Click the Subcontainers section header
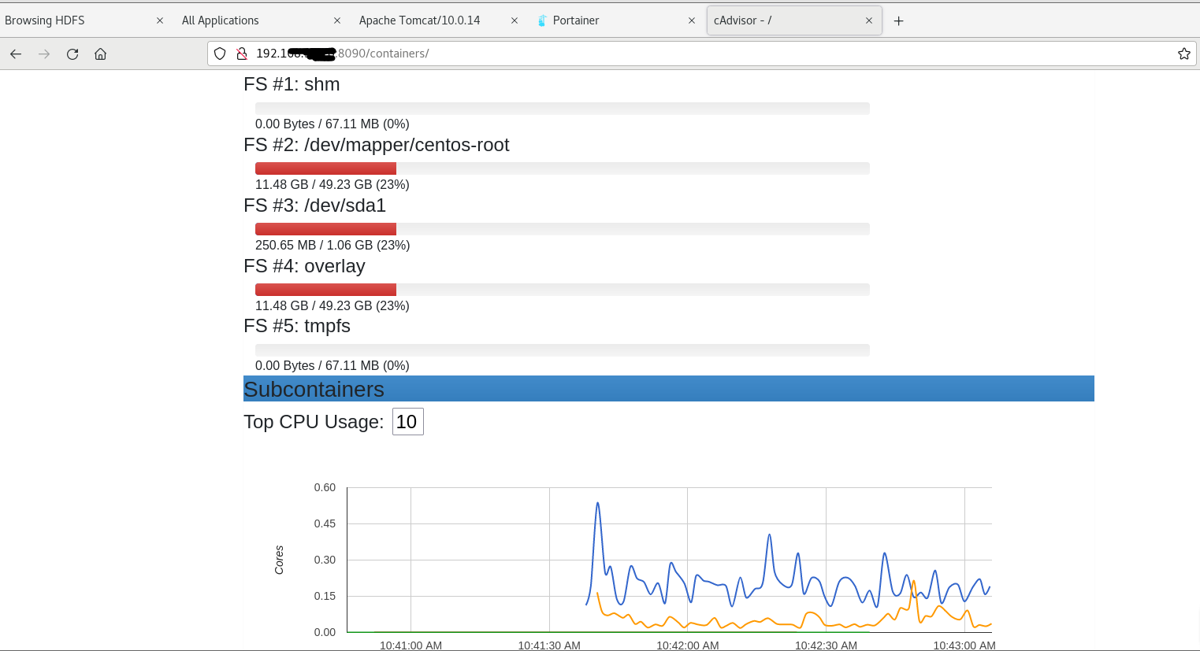The image size is (1200, 651). pos(669,389)
